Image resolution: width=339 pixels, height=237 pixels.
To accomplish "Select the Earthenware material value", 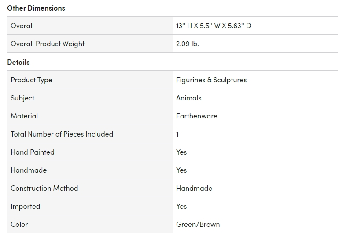I will tap(197, 116).
